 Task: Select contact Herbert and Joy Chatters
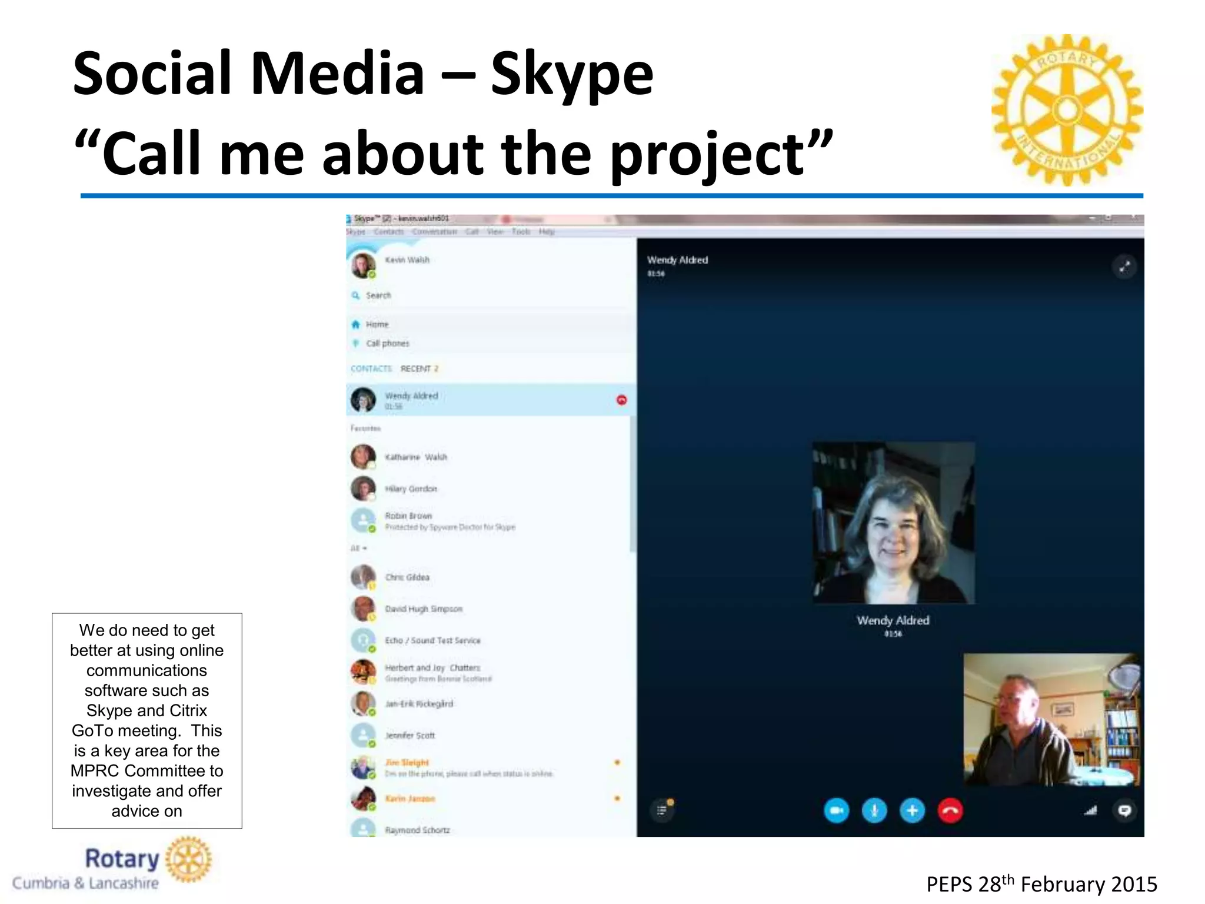(491, 673)
